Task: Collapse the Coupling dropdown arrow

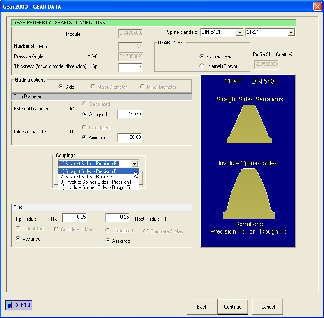Action: pyautogui.click(x=134, y=164)
